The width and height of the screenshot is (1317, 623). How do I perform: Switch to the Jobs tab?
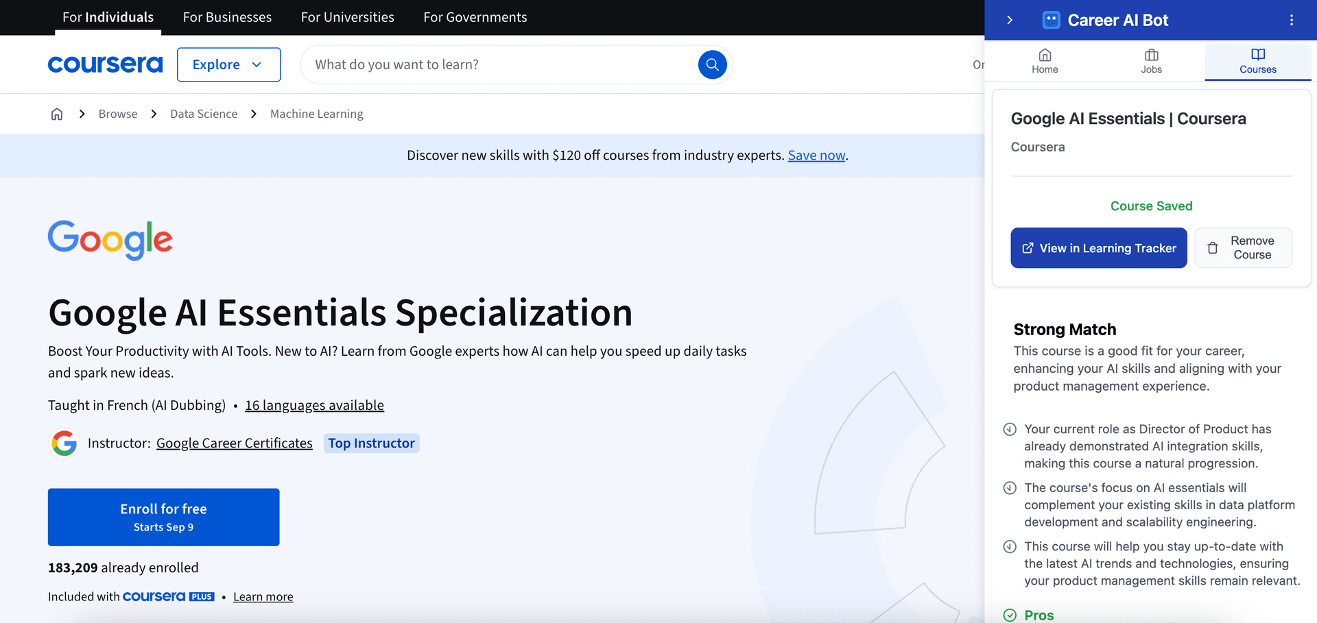pos(1151,61)
